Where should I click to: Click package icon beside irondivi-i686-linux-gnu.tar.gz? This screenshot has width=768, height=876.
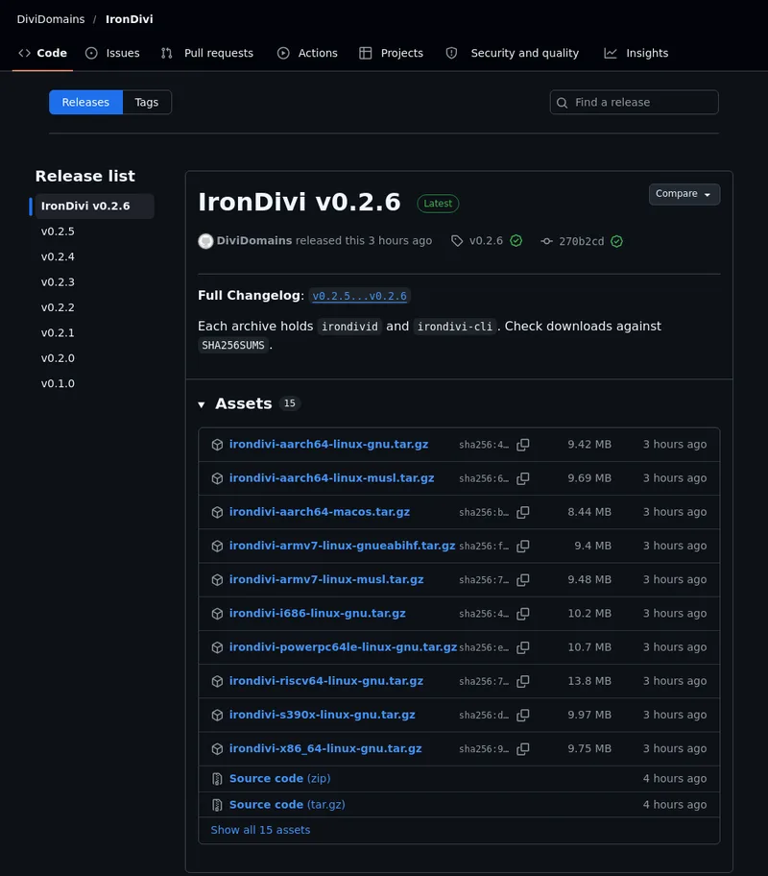point(217,614)
